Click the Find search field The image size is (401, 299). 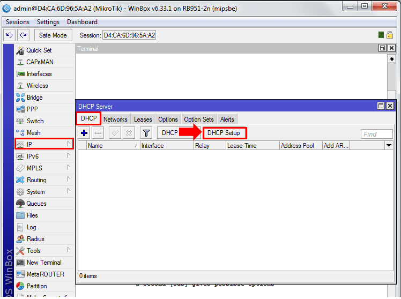tap(376, 134)
